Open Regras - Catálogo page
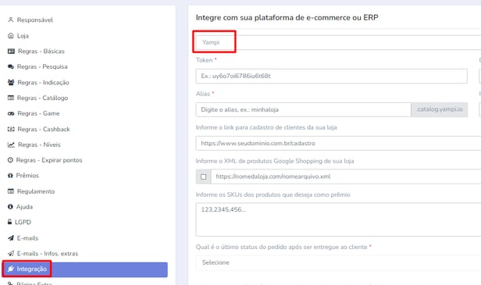481x285 pixels. [42, 98]
